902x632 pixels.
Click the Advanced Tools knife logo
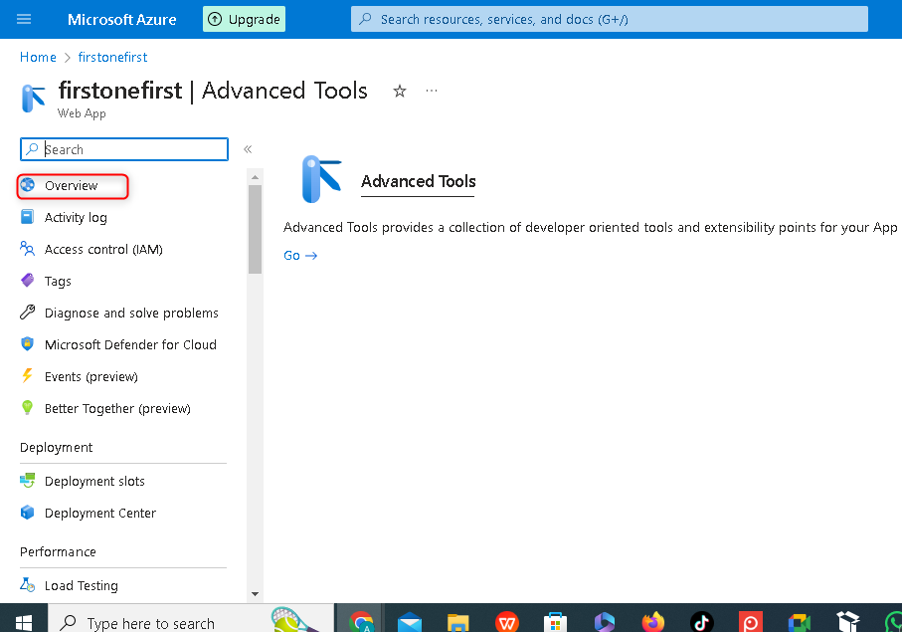tap(321, 179)
